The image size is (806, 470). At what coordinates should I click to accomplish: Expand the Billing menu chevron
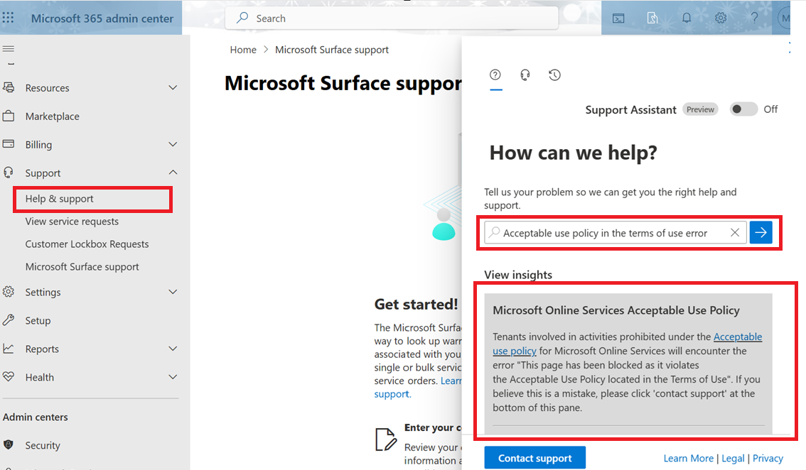click(173, 144)
